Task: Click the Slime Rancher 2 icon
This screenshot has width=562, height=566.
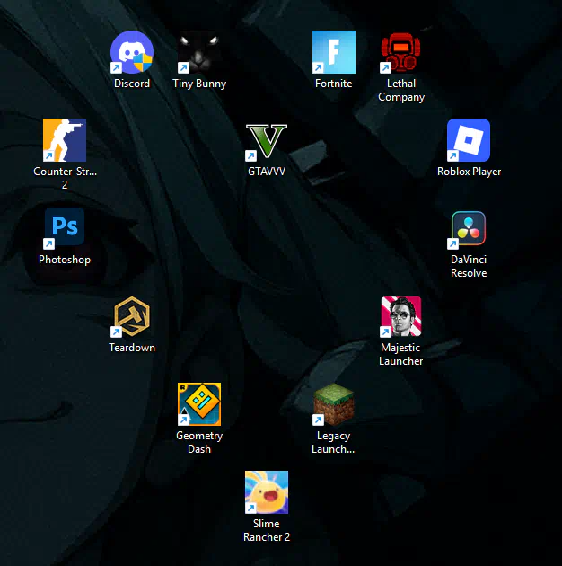Action: point(267,492)
